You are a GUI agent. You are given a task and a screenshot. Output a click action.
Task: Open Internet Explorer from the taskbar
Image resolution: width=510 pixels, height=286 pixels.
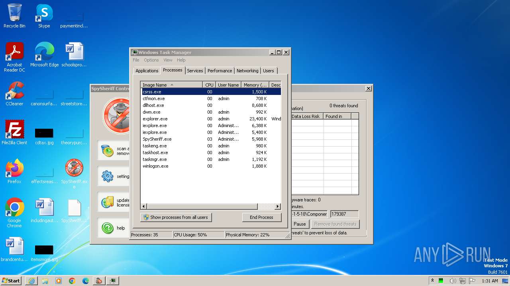tap(31, 281)
